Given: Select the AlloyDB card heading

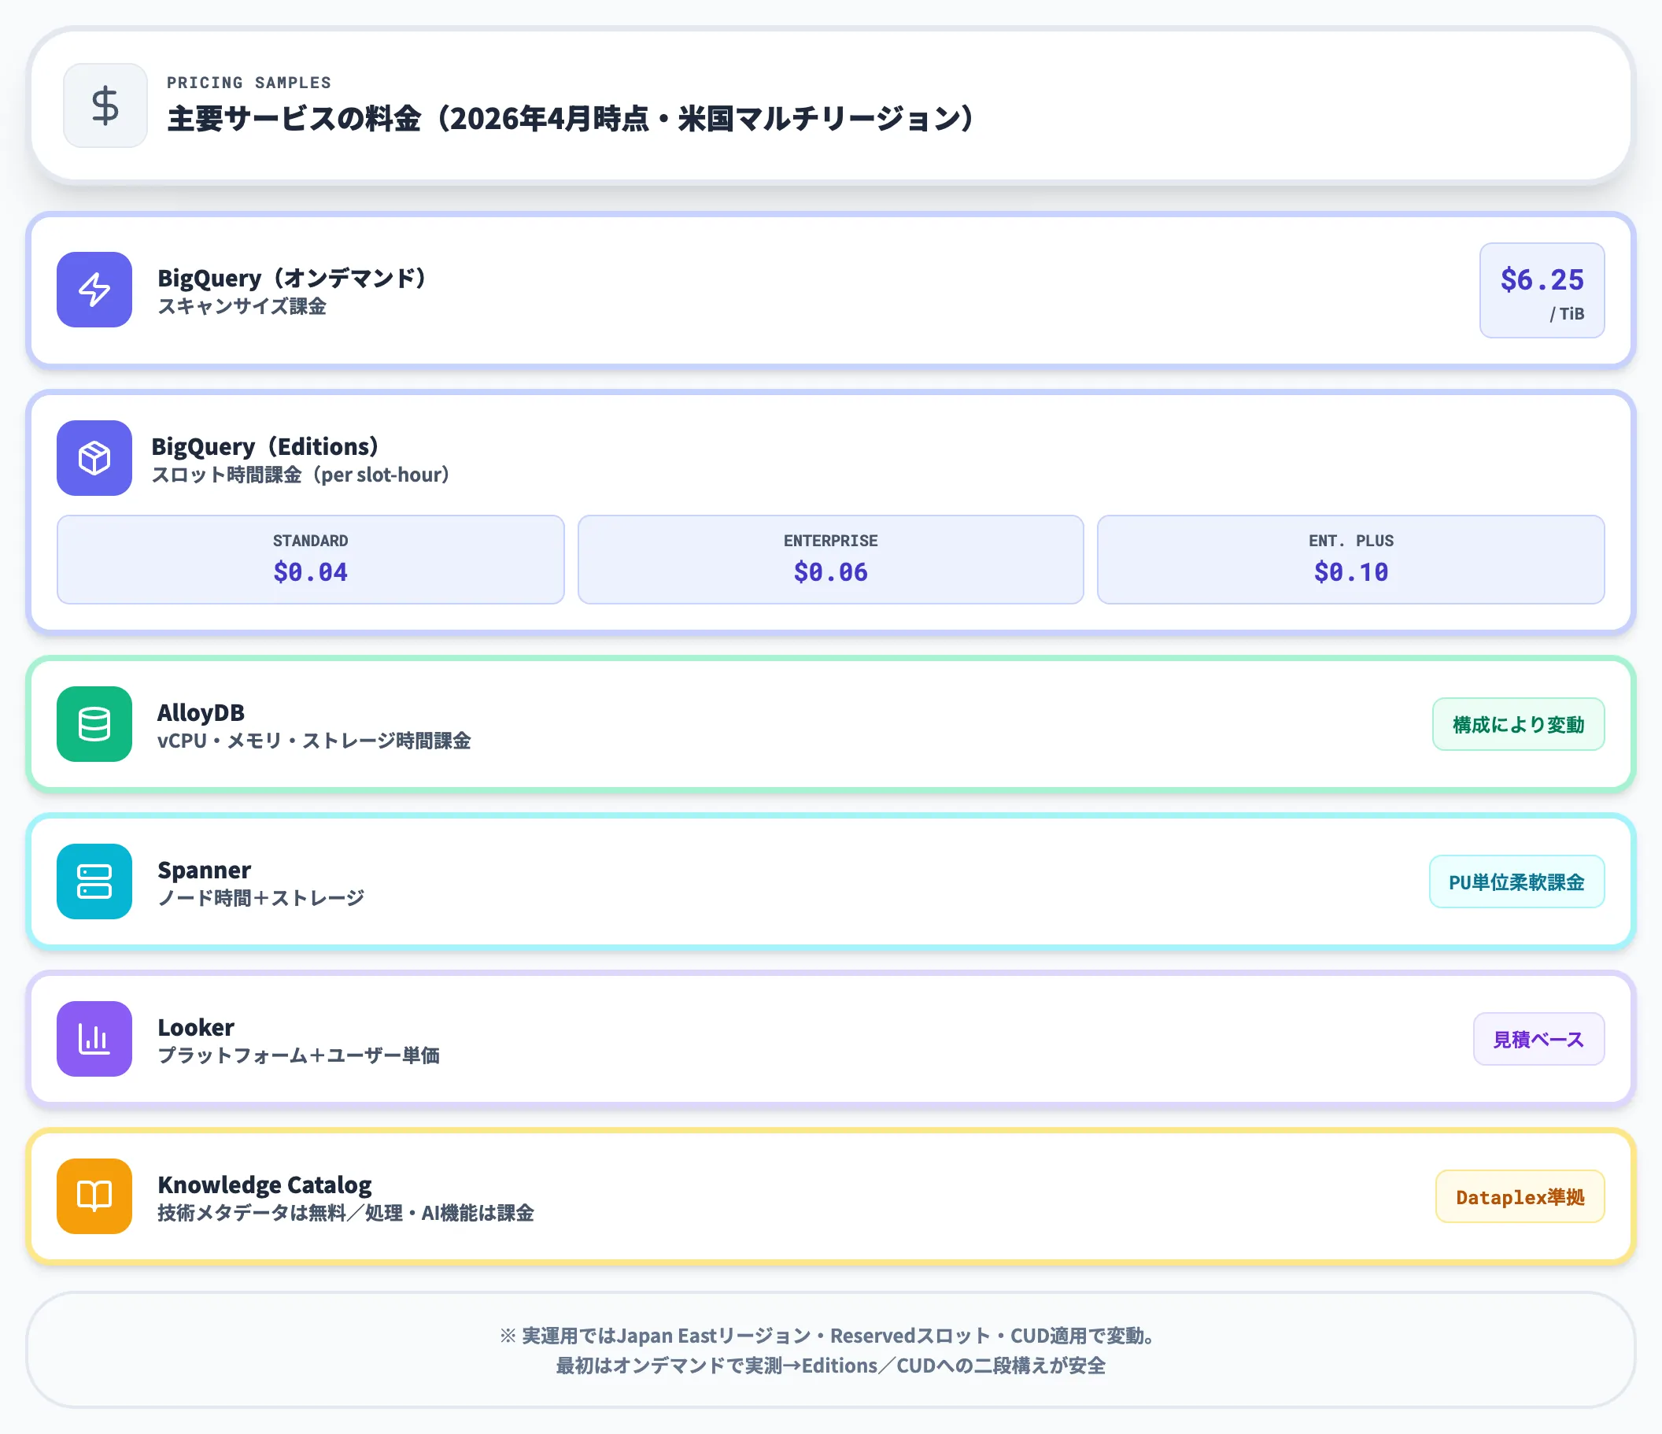Looking at the screenshot, I should 202,712.
